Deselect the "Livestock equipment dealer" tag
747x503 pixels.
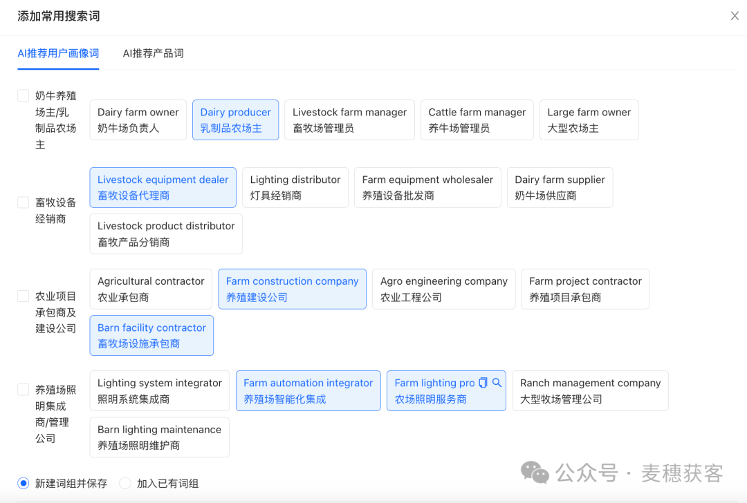click(163, 187)
